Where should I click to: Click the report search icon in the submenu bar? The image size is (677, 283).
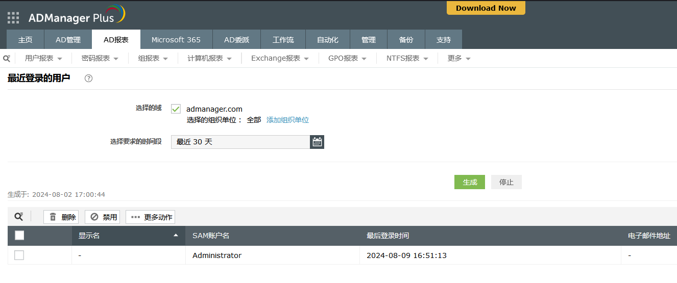click(7, 59)
